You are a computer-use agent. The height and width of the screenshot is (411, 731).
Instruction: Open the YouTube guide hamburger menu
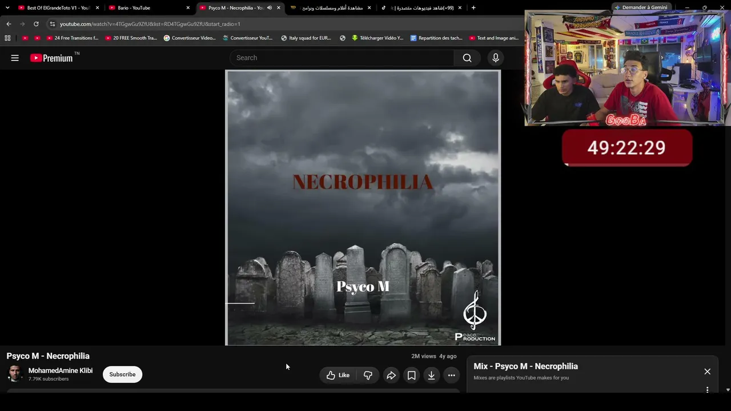pyautogui.click(x=15, y=58)
